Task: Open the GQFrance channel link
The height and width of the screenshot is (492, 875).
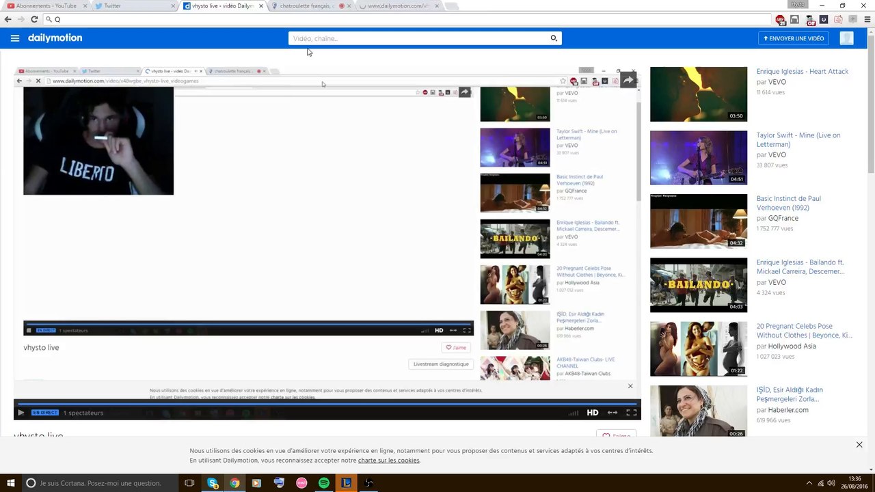Action: [x=783, y=219]
